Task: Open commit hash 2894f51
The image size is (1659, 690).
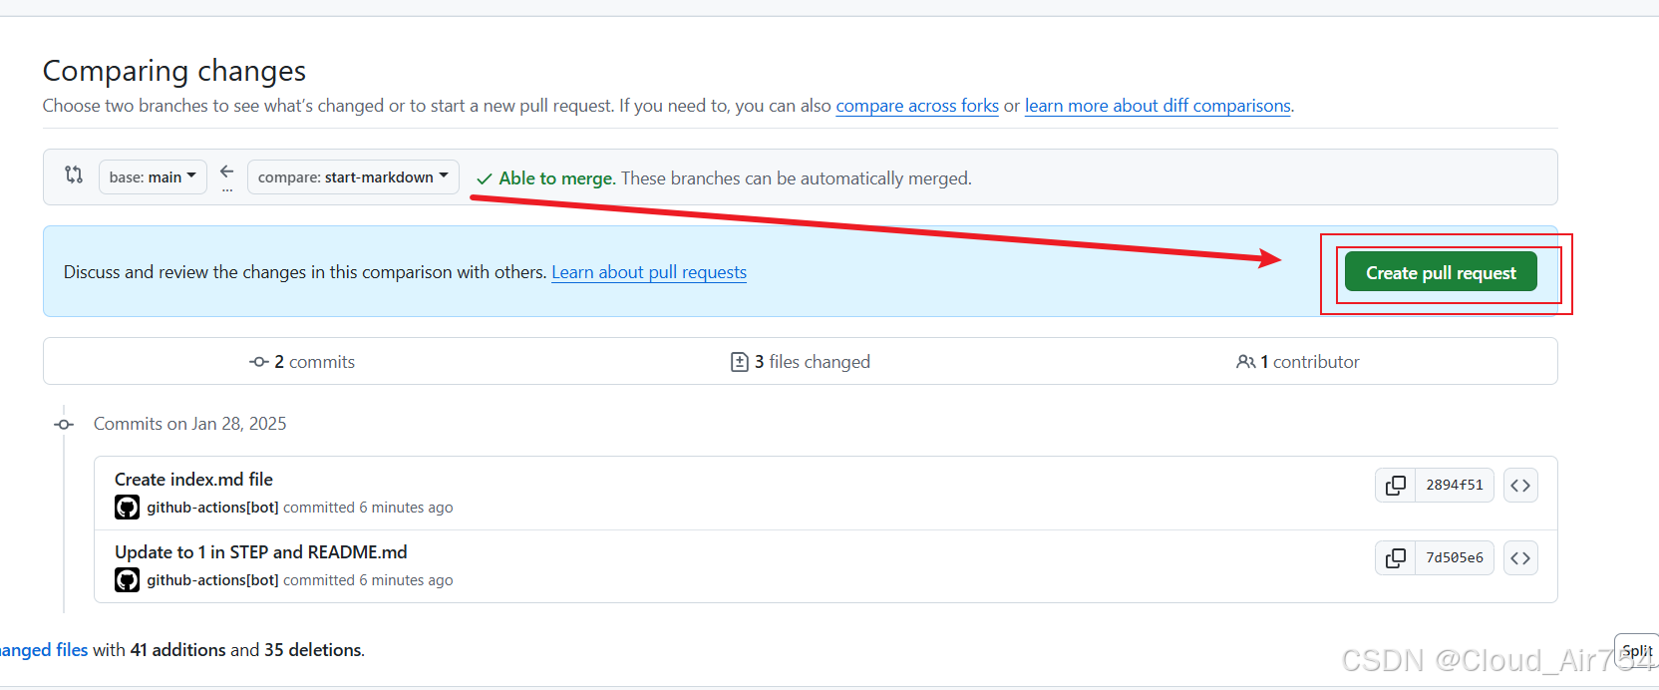Action: coord(1455,485)
